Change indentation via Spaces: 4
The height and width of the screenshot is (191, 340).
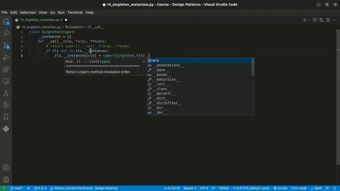pos(190,188)
